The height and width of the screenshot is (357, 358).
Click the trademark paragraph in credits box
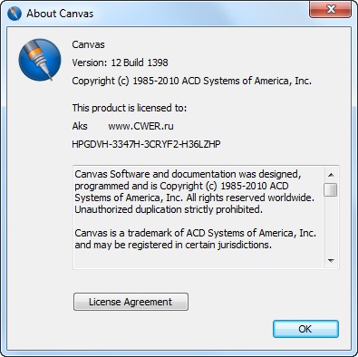pos(195,239)
